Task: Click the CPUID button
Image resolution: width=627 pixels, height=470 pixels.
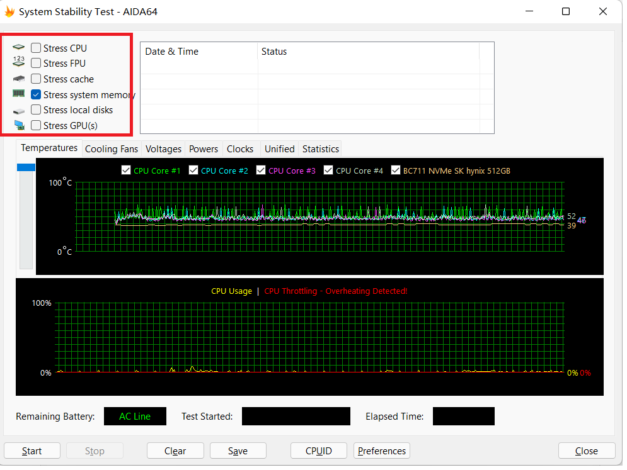Action: 318,451
